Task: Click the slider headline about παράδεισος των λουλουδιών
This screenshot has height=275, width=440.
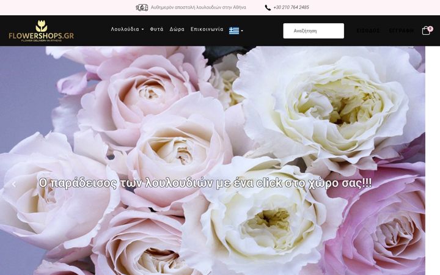Action: 205,183
